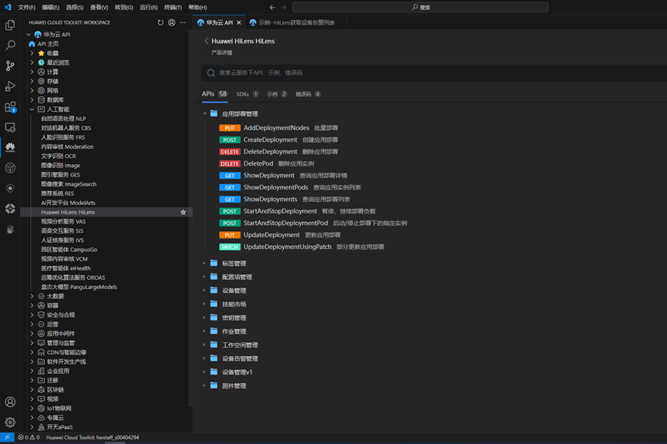Select the APIs 58 tab

[214, 94]
